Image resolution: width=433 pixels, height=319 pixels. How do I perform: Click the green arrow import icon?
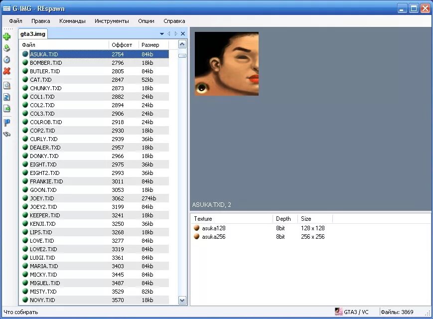[x=6, y=48]
